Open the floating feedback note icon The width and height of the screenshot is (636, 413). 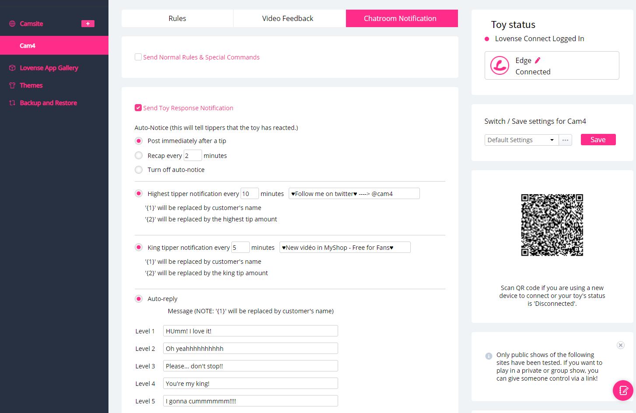tap(623, 390)
